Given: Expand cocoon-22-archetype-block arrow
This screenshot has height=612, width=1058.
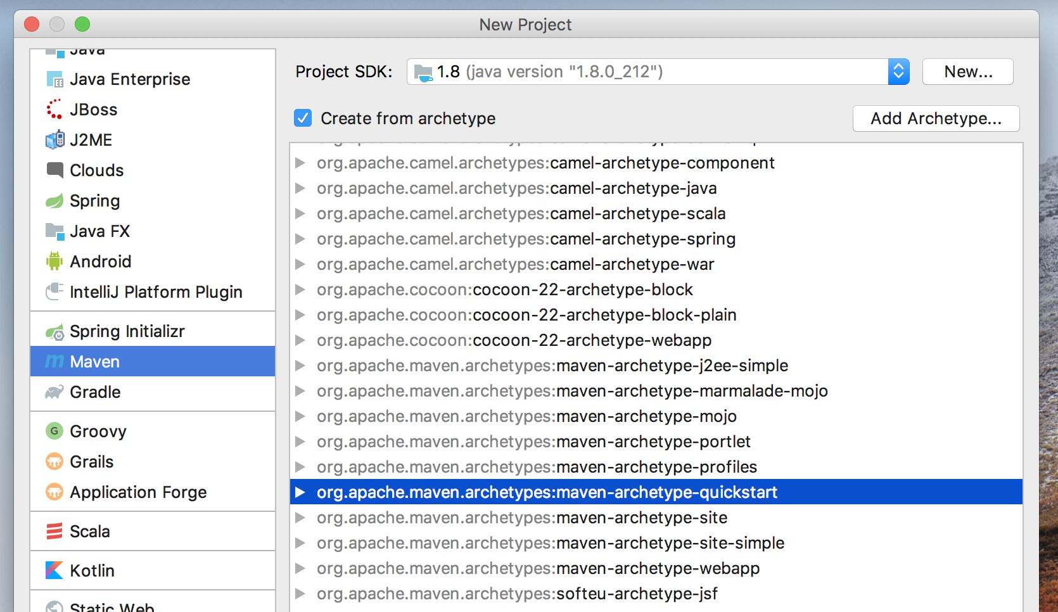Looking at the screenshot, I should click(x=300, y=290).
